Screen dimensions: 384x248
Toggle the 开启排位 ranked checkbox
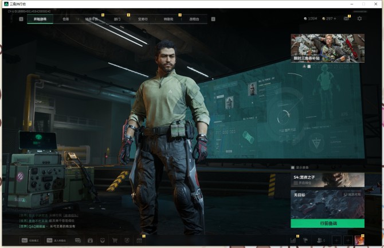coord(296,183)
